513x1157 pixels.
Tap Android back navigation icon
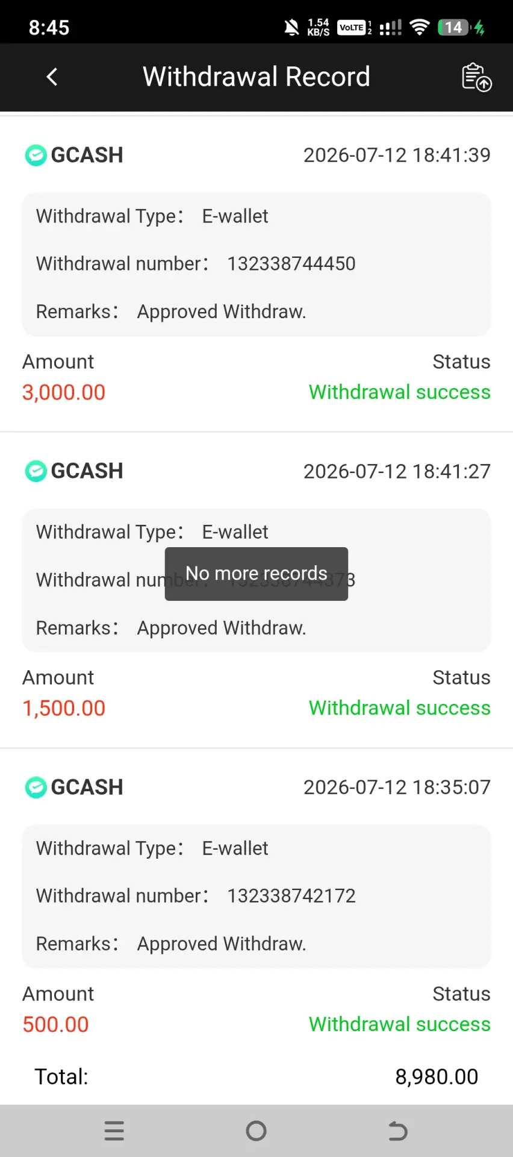click(x=397, y=1131)
